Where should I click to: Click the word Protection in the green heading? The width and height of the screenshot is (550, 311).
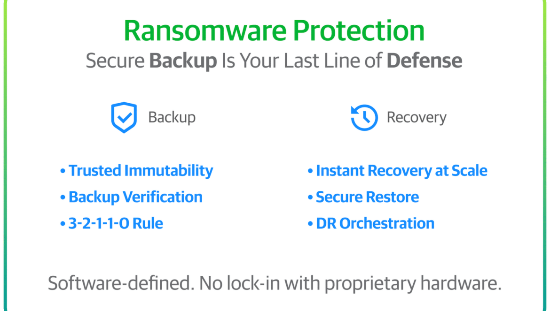(359, 30)
